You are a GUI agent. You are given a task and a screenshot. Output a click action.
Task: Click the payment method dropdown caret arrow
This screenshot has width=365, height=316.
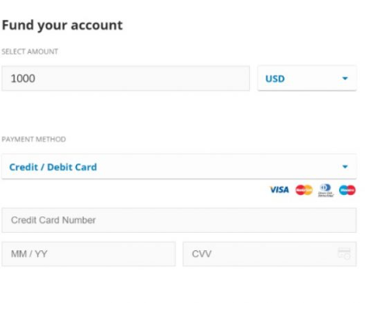click(345, 166)
